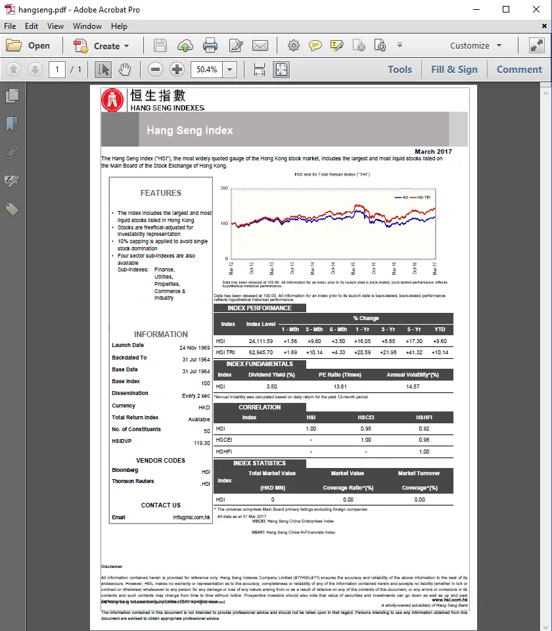Choose the Select tool cursor icon
552x631 pixels.
(x=103, y=70)
